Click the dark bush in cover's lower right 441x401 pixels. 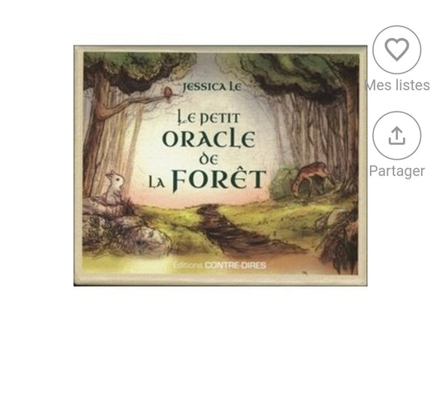tap(339, 241)
